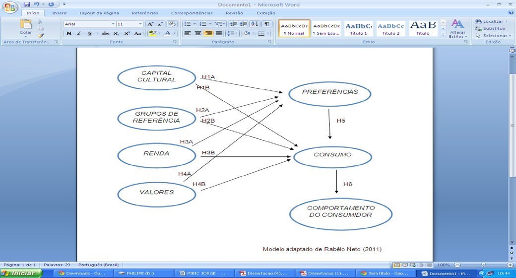
Task: Apply the Título 1 style
Action: [x=358, y=29]
